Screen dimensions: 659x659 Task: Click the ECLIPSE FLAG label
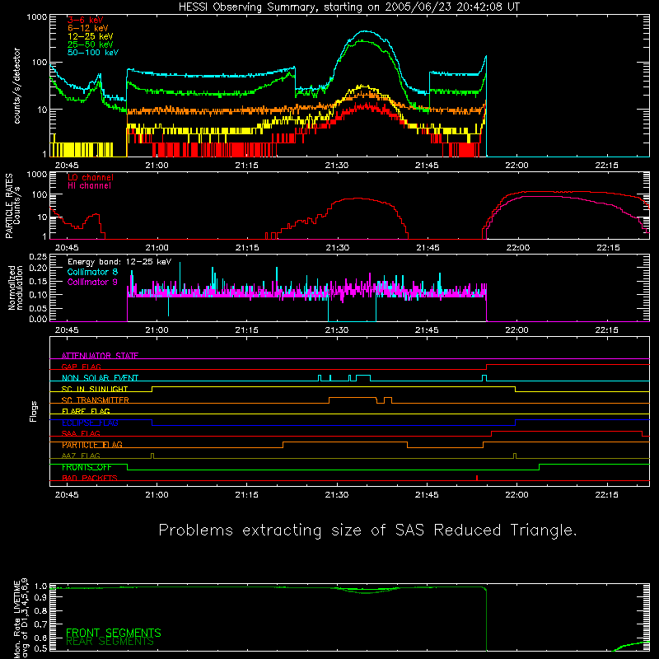point(90,423)
